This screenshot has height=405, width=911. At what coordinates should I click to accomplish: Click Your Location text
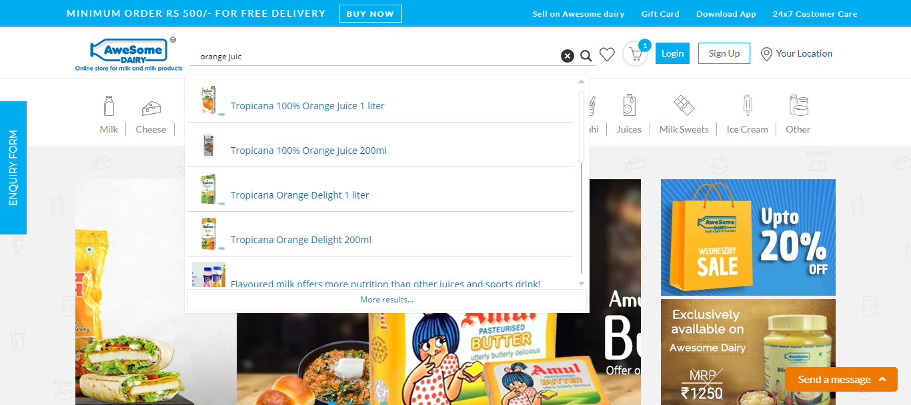click(804, 53)
